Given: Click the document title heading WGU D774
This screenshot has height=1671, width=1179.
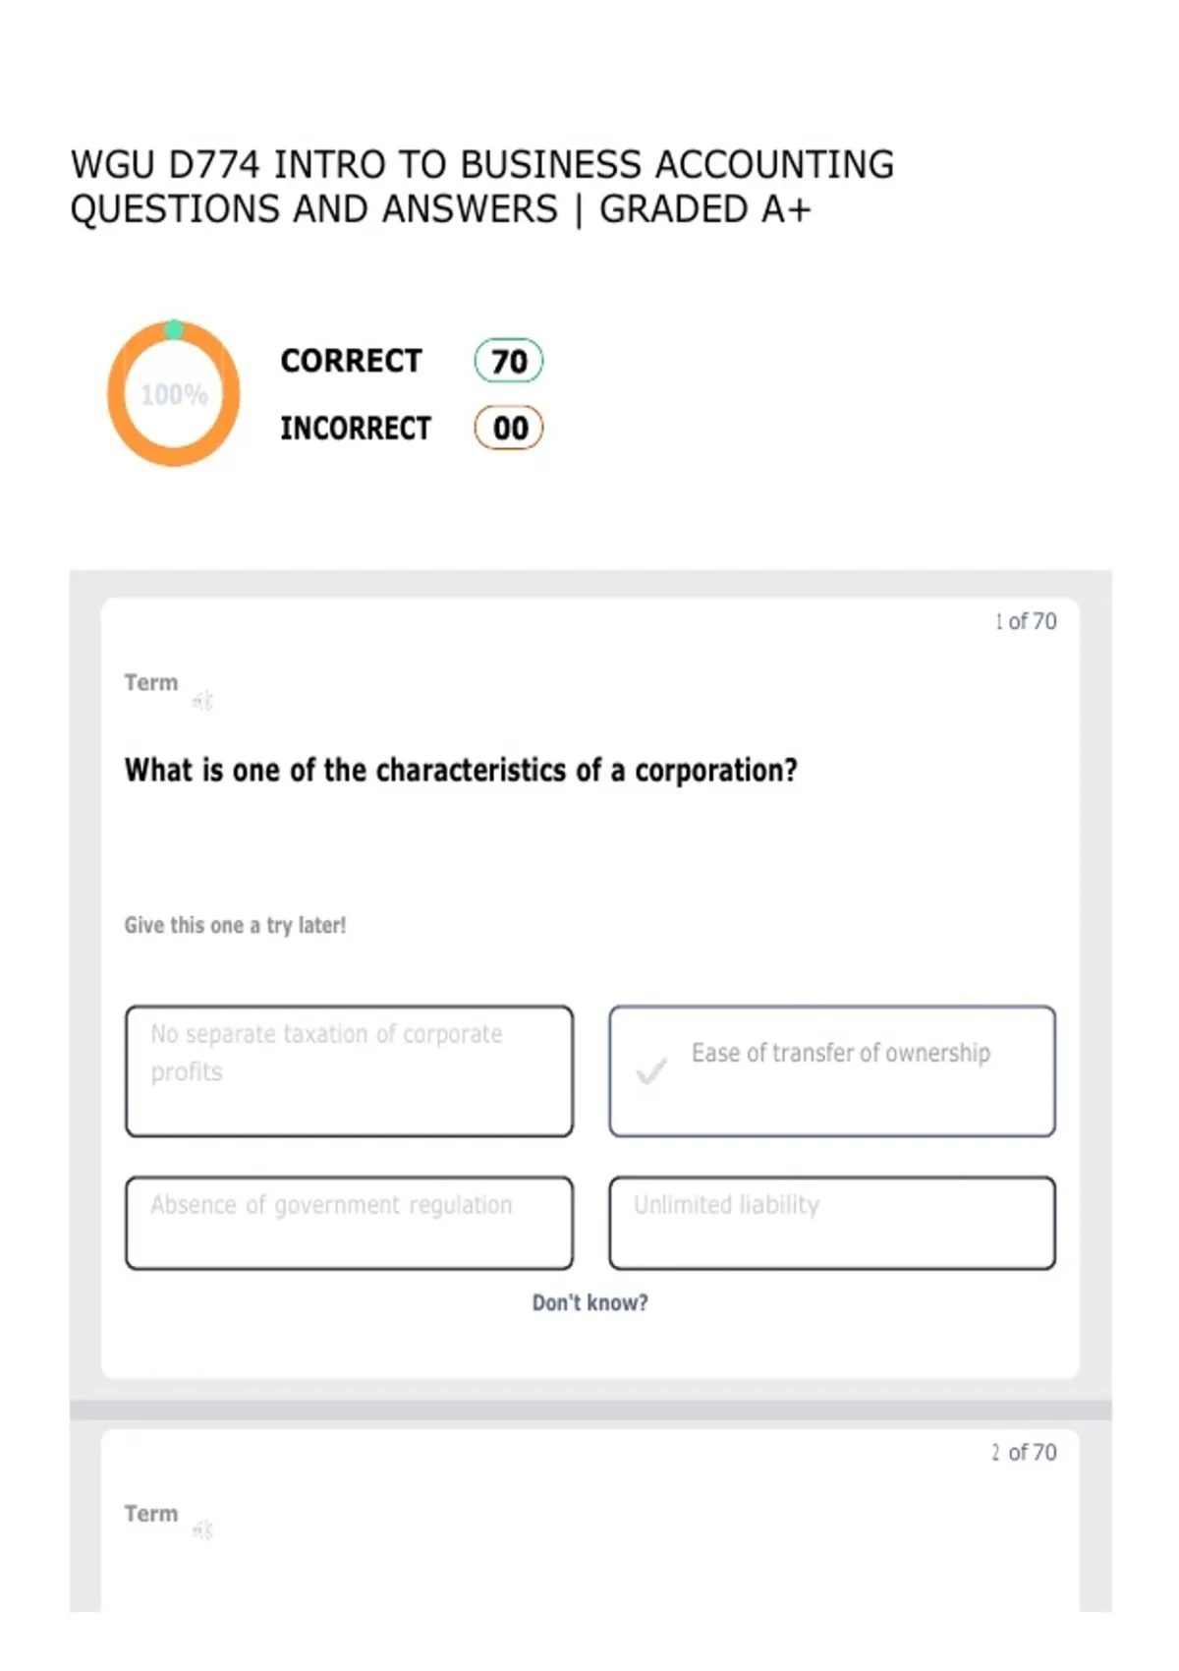Looking at the screenshot, I should (x=482, y=187).
